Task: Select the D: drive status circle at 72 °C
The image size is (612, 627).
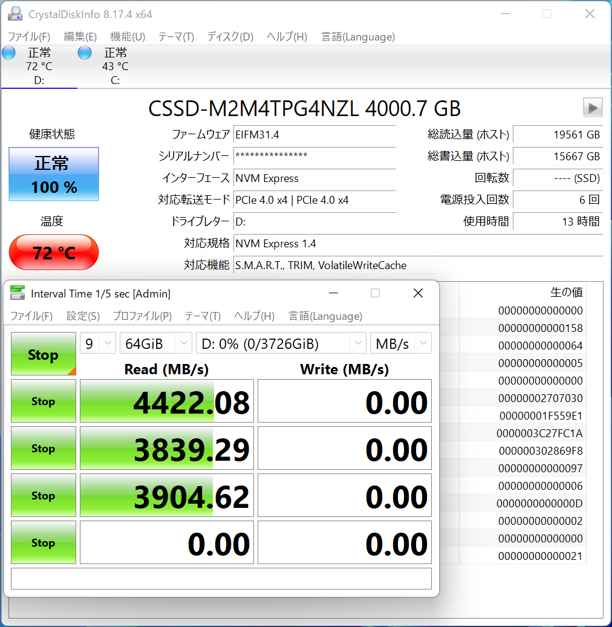Action: (x=9, y=53)
